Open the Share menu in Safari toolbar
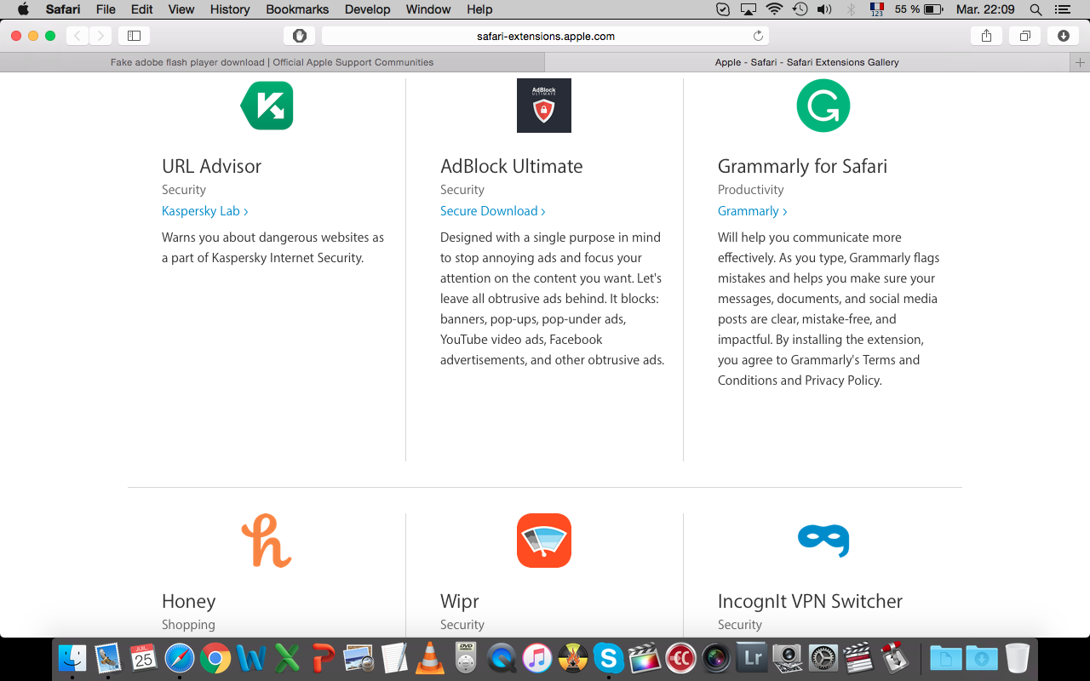This screenshot has height=681, width=1090. (986, 36)
